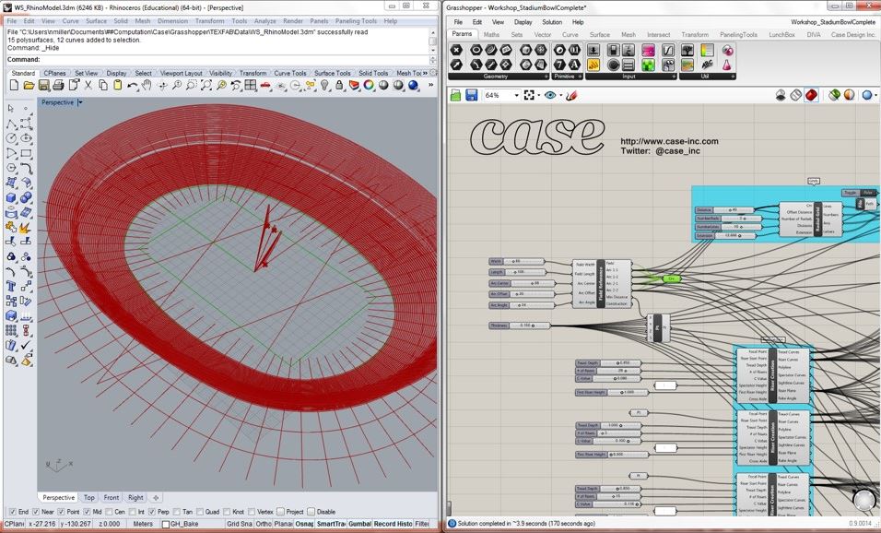Switch to the Top viewport tab in Rhino
The height and width of the screenshot is (533, 881).
[91, 497]
